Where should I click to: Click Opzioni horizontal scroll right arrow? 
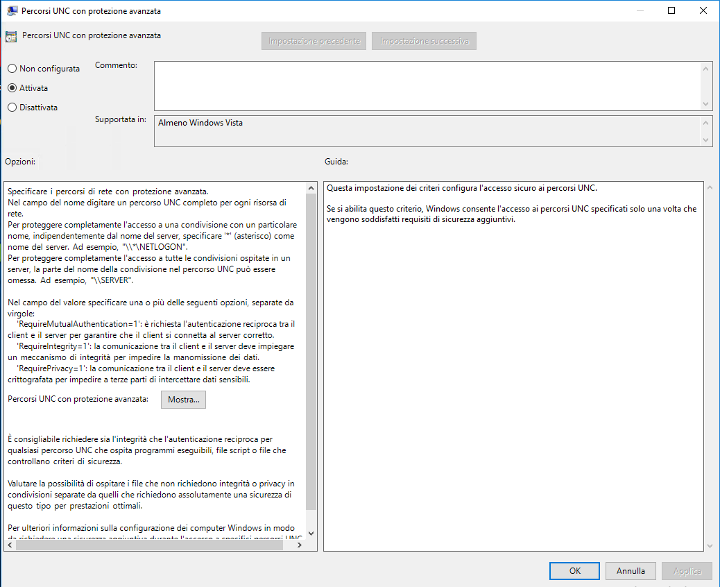click(x=300, y=545)
